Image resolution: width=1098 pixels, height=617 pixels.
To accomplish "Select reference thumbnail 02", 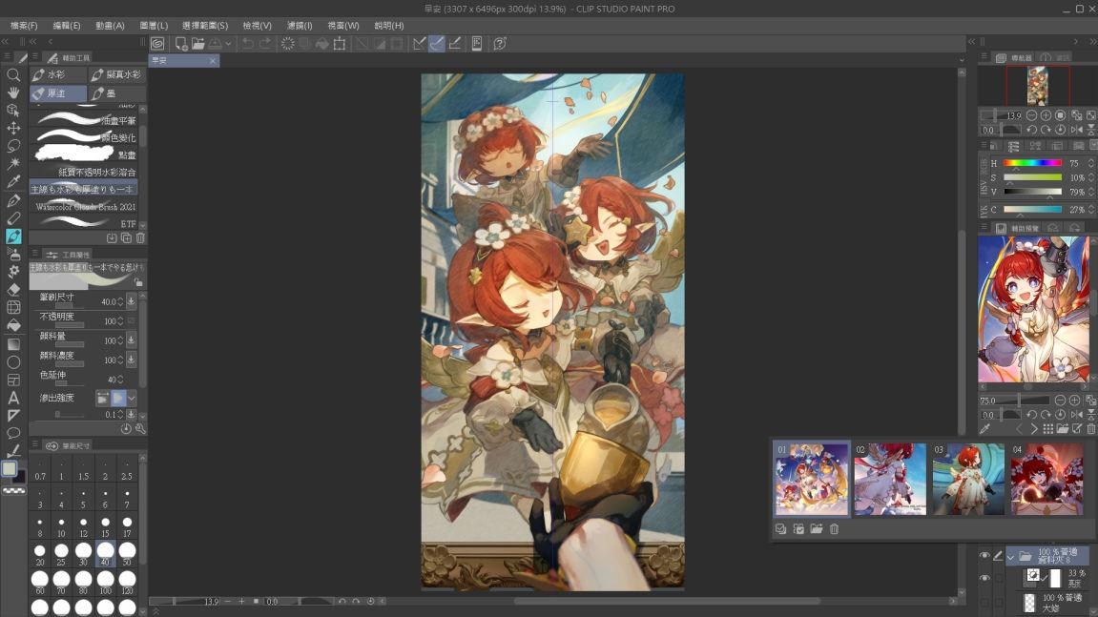I will (x=890, y=479).
